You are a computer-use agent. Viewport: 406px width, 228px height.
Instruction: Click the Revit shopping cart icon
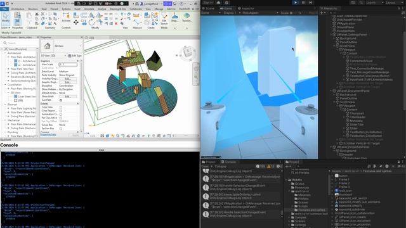click(174, 4)
